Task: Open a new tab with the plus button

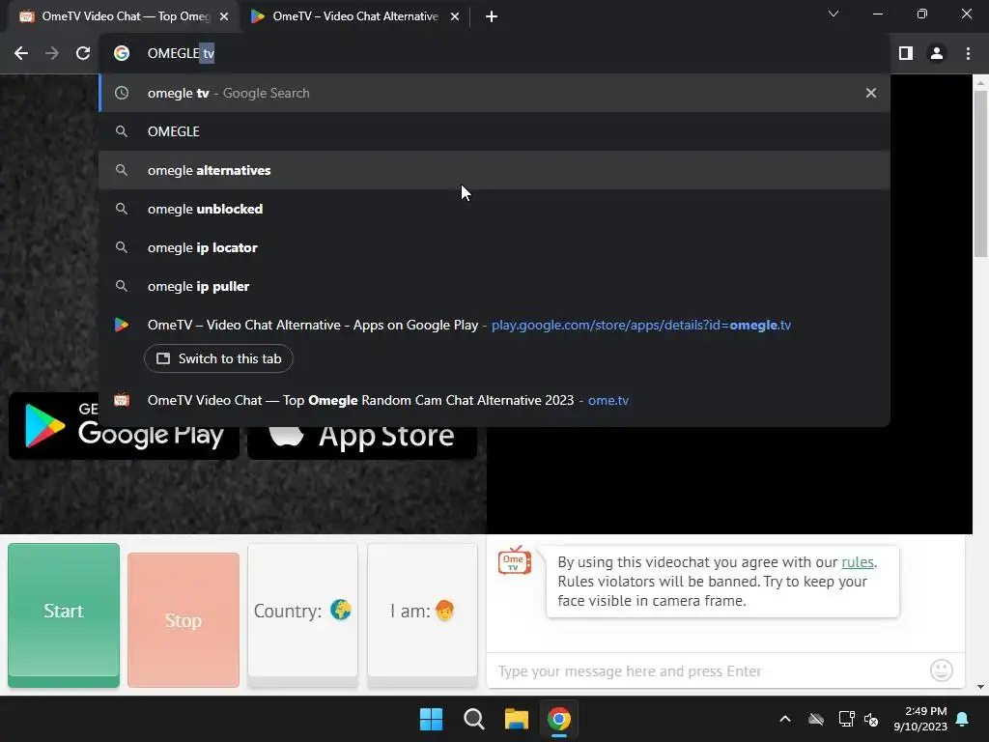Action: pyautogui.click(x=492, y=16)
